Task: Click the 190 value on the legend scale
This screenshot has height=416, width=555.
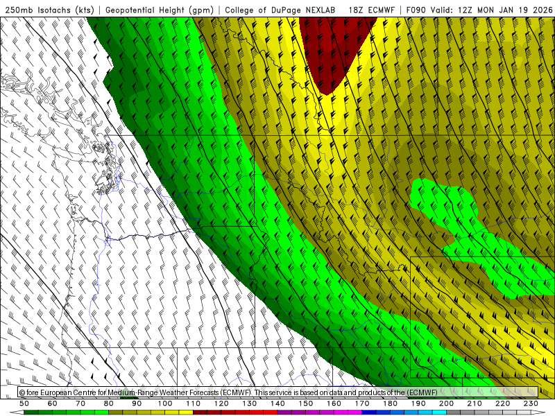Action: [x=418, y=404]
